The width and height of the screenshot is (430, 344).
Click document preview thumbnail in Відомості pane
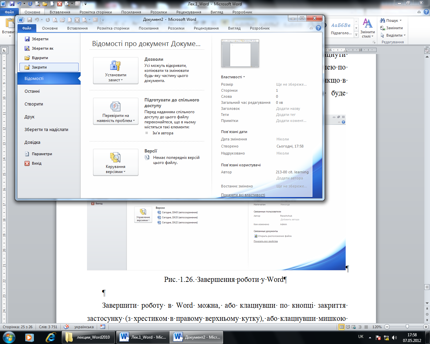(240, 53)
